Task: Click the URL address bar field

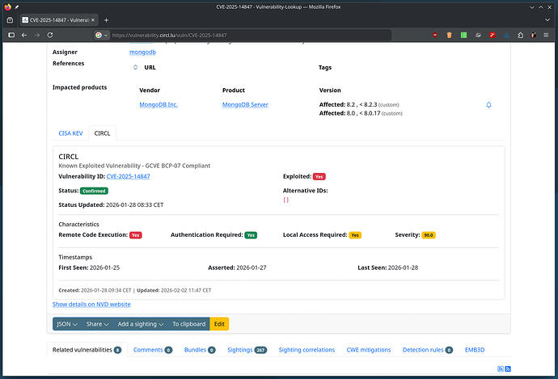Action: point(243,35)
